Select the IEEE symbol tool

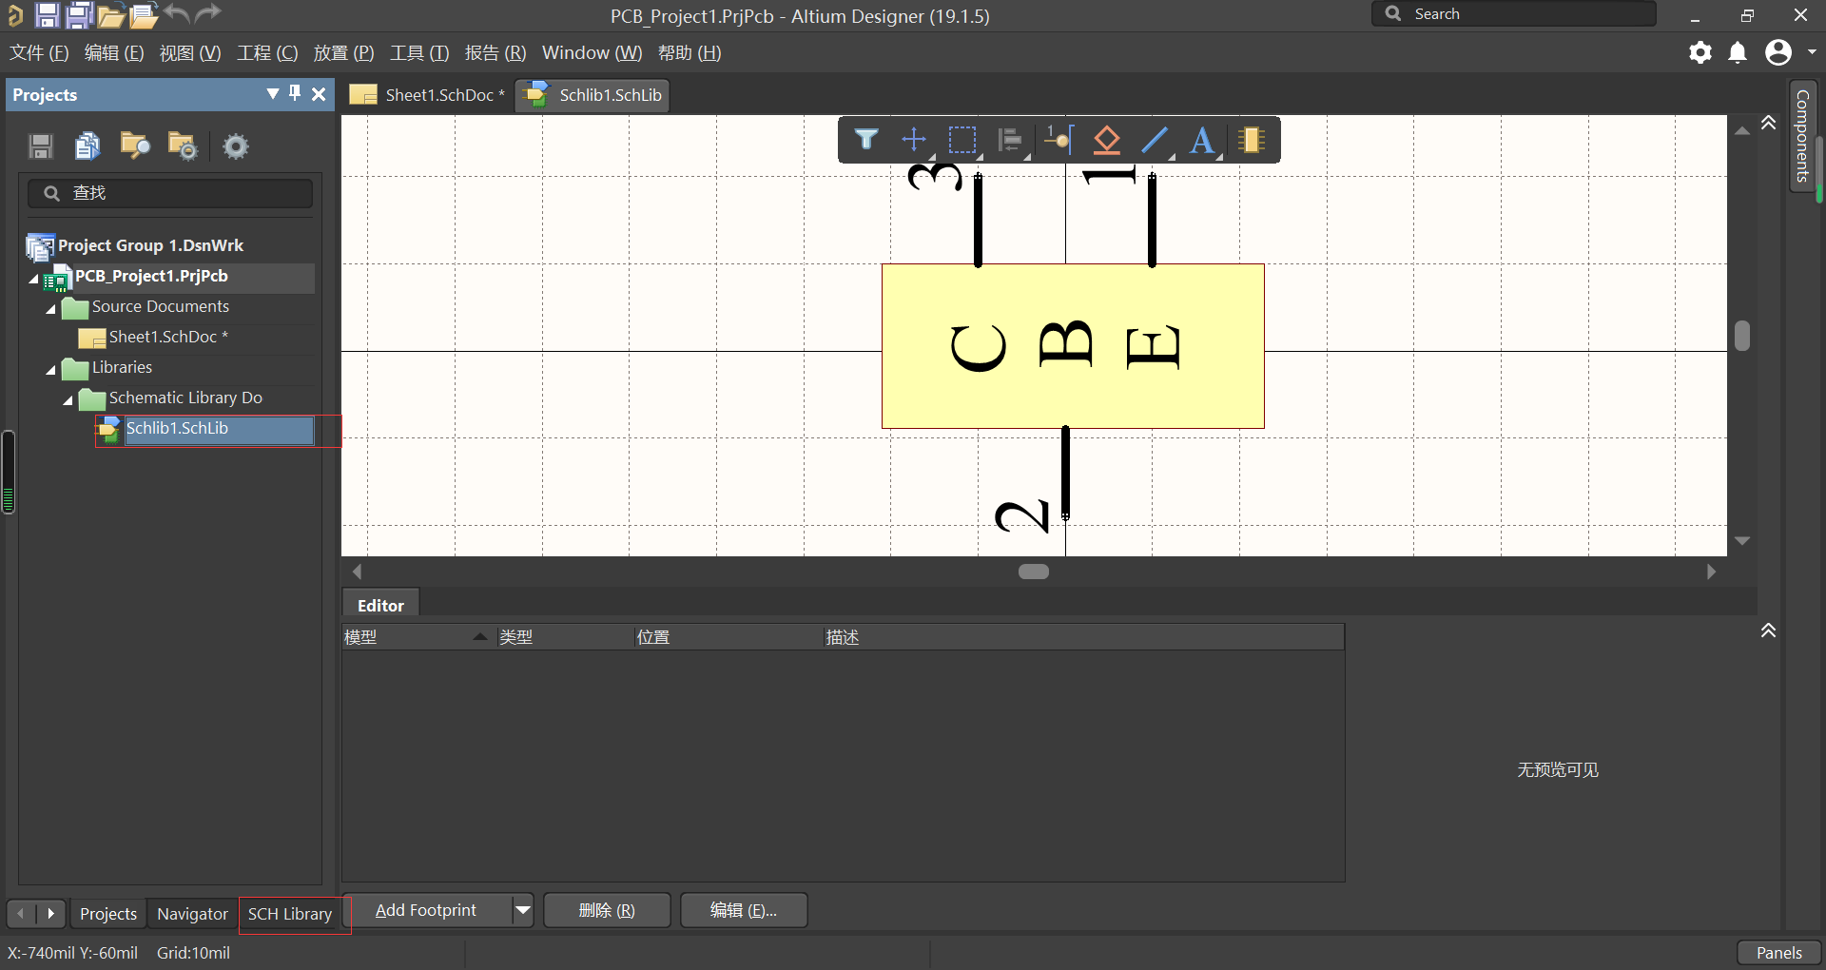click(1106, 140)
